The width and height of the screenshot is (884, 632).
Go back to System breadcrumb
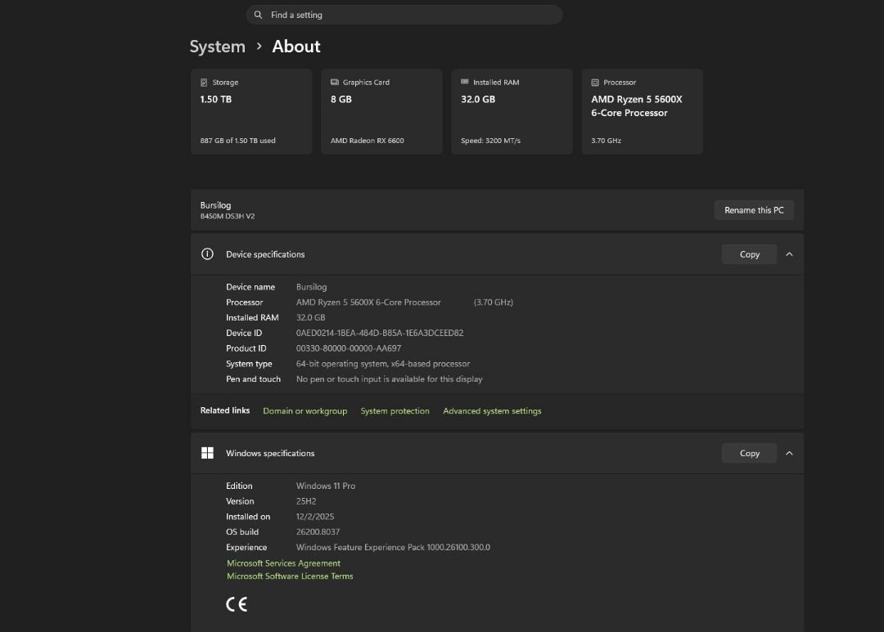[217, 47]
